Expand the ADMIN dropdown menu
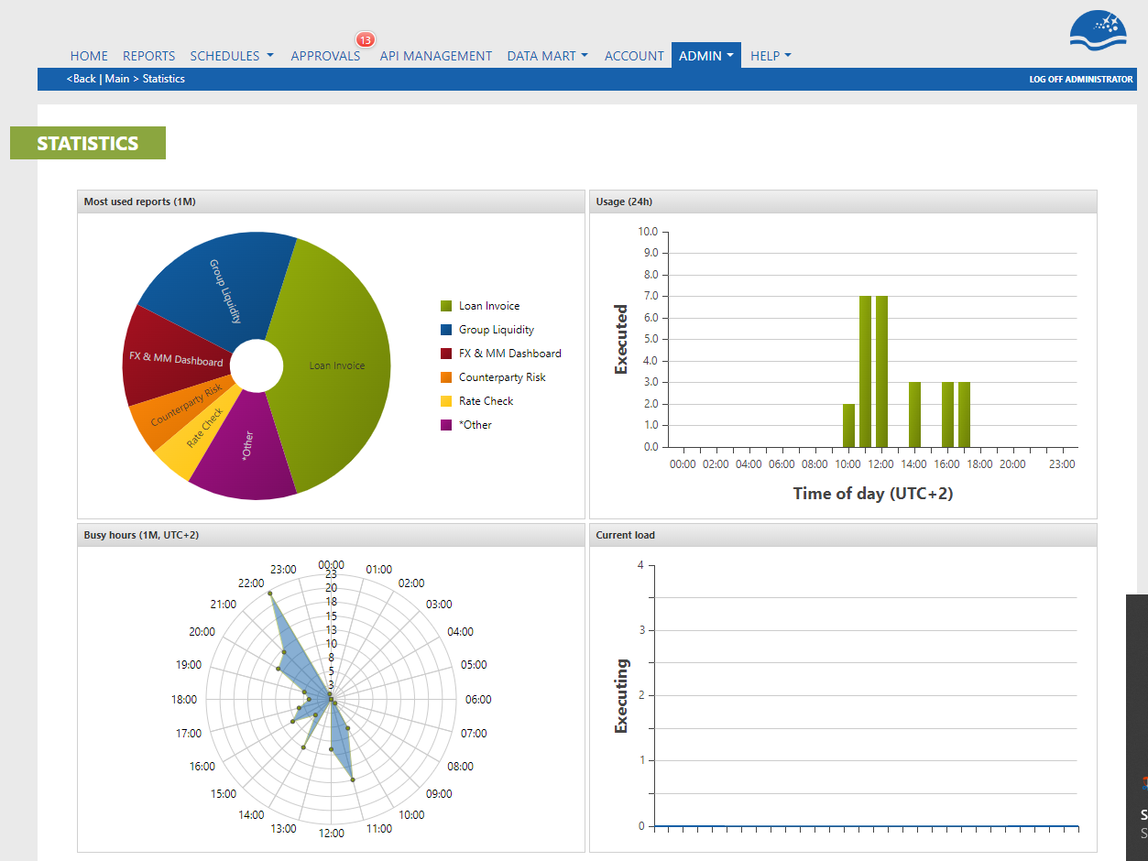Image resolution: width=1148 pixels, height=861 pixels. 705,55
